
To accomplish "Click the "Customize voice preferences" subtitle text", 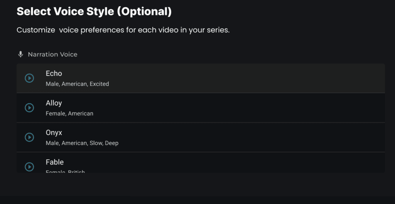I will 123,30.
